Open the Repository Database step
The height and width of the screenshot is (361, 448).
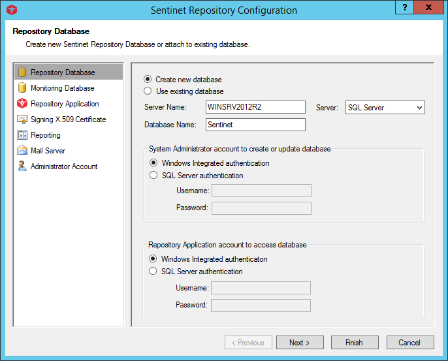pyautogui.click(x=69, y=72)
